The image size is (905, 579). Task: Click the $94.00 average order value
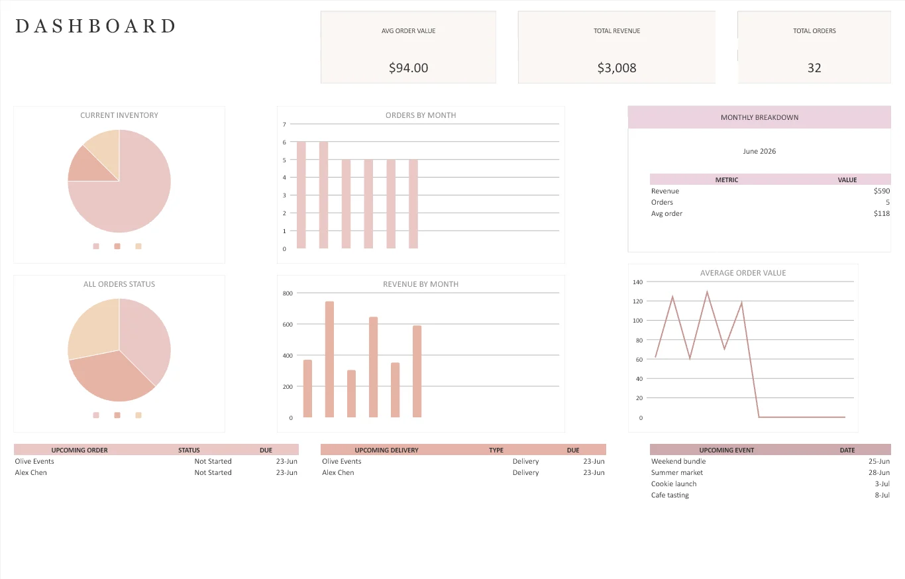click(408, 68)
